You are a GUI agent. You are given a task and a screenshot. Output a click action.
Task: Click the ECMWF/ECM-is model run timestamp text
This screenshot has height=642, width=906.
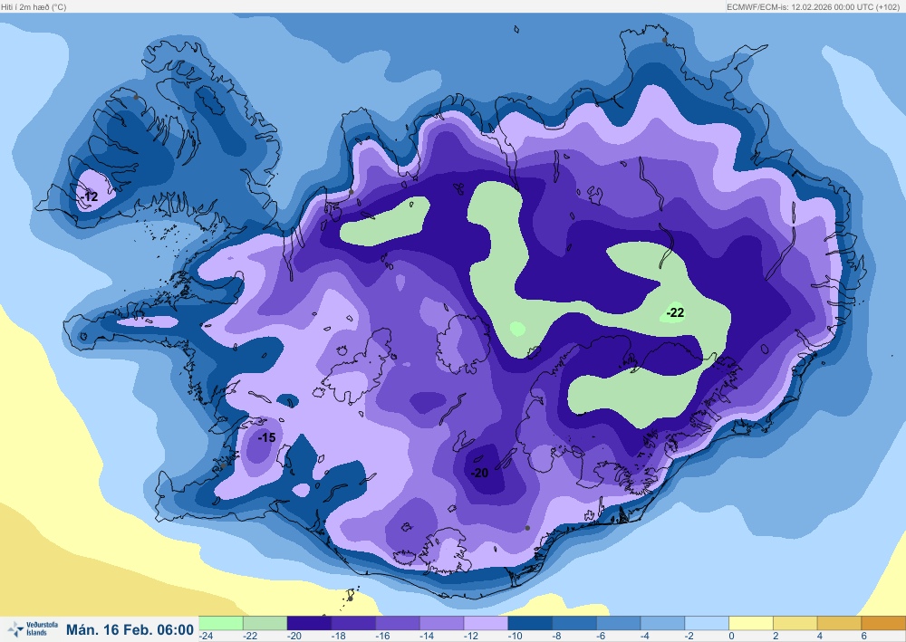[x=812, y=7]
